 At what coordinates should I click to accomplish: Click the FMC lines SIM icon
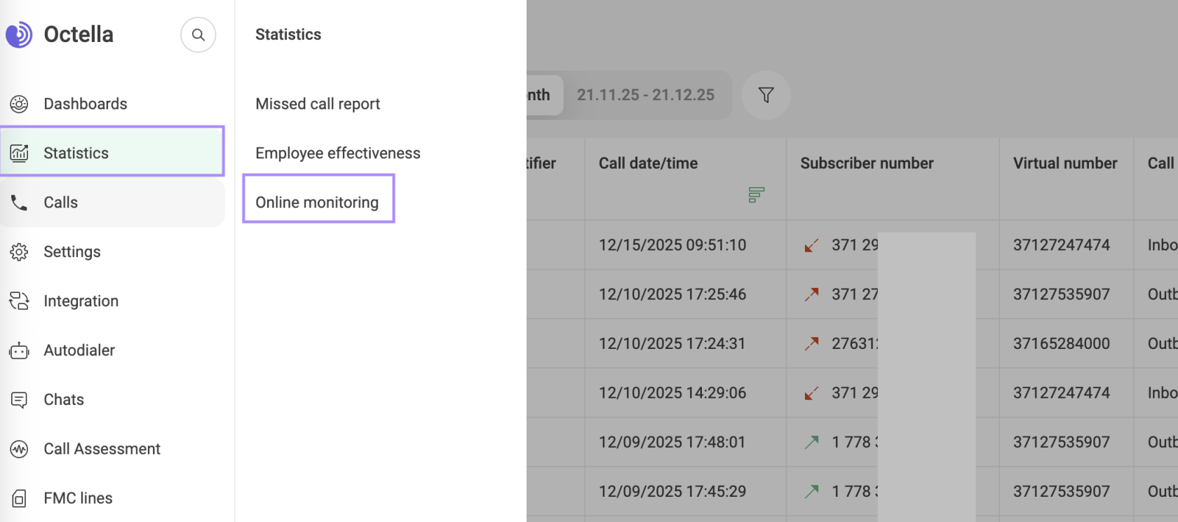click(x=19, y=499)
